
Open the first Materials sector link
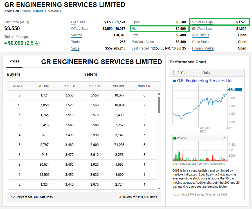point(39,11)
